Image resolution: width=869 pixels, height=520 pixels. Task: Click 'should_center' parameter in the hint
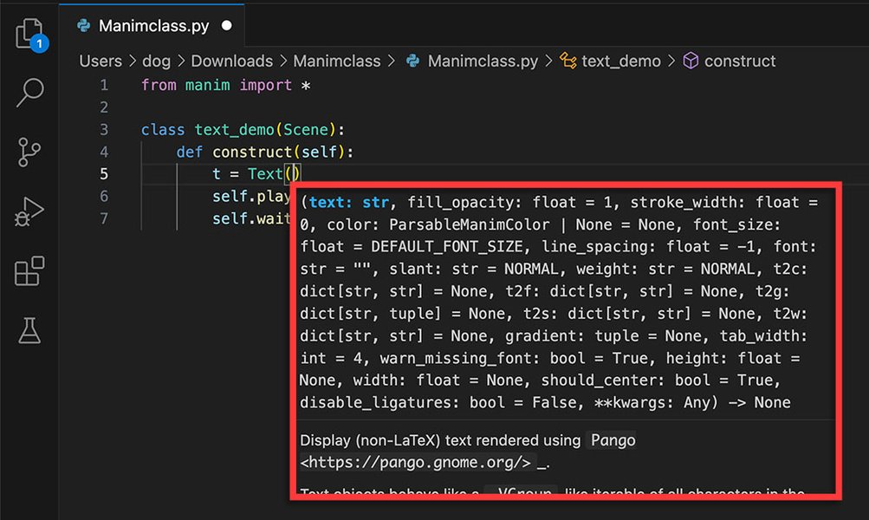pos(599,380)
